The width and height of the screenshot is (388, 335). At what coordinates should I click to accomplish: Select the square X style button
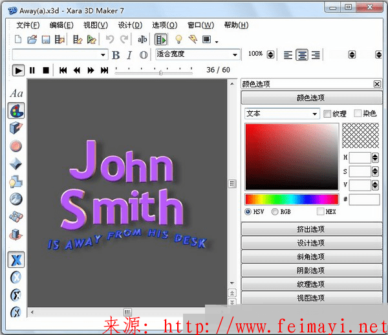point(16,260)
